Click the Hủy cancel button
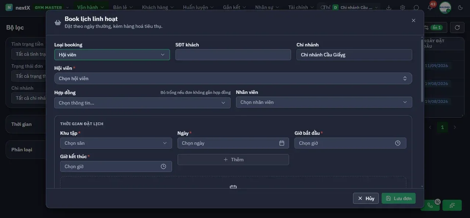Screen dimensions: 470x218 (366, 199)
